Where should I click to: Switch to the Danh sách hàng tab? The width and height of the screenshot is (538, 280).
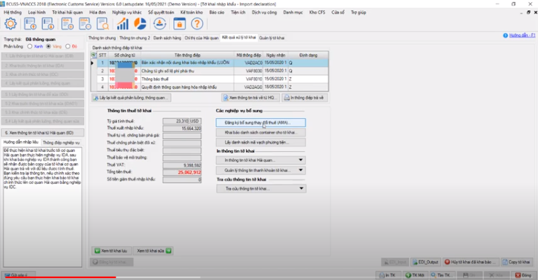[x=166, y=38]
